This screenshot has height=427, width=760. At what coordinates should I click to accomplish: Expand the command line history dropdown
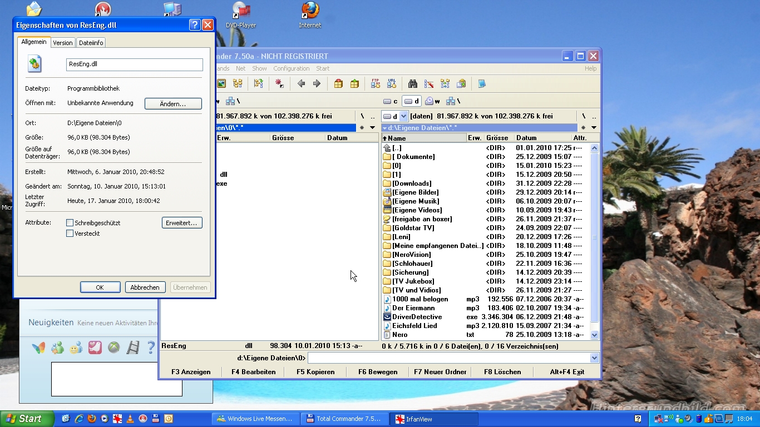point(594,358)
